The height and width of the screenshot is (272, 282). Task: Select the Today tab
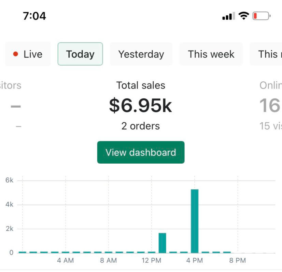pos(80,54)
